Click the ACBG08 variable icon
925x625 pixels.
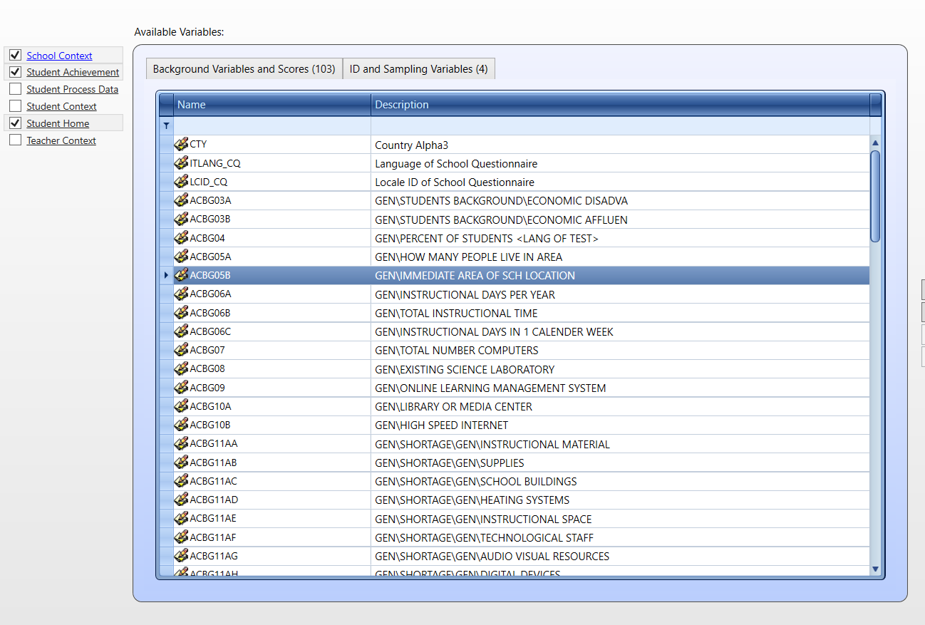click(x=181, y=369)
